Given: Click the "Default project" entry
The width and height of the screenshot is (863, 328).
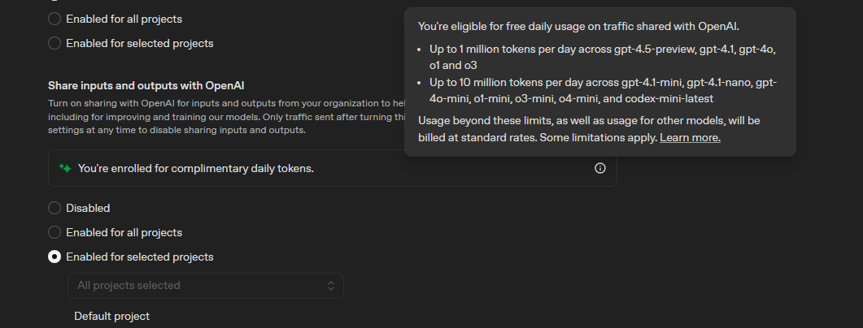Looking at the screenshot, I should point(111,316).
